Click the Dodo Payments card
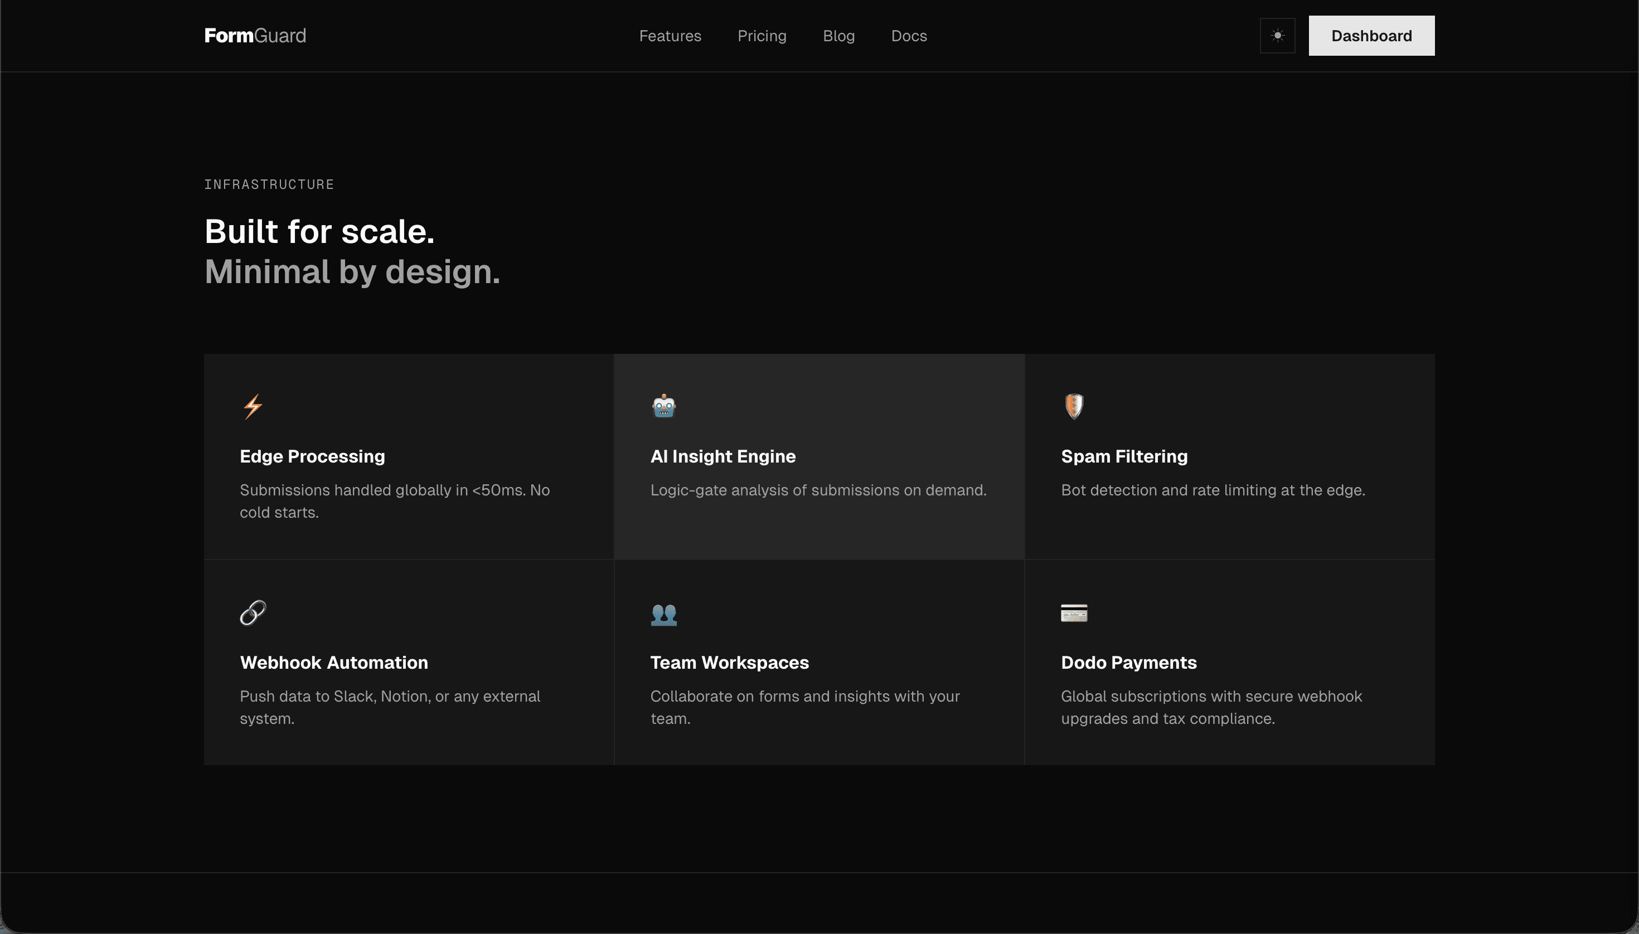1639x934 pixels. [x=1230, y=663]
